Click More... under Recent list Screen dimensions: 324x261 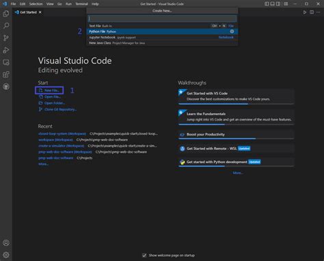pyautogui.click(x=43, y=164)
